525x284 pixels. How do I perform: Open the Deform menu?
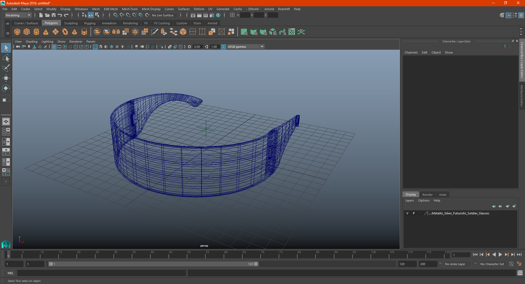199,9
